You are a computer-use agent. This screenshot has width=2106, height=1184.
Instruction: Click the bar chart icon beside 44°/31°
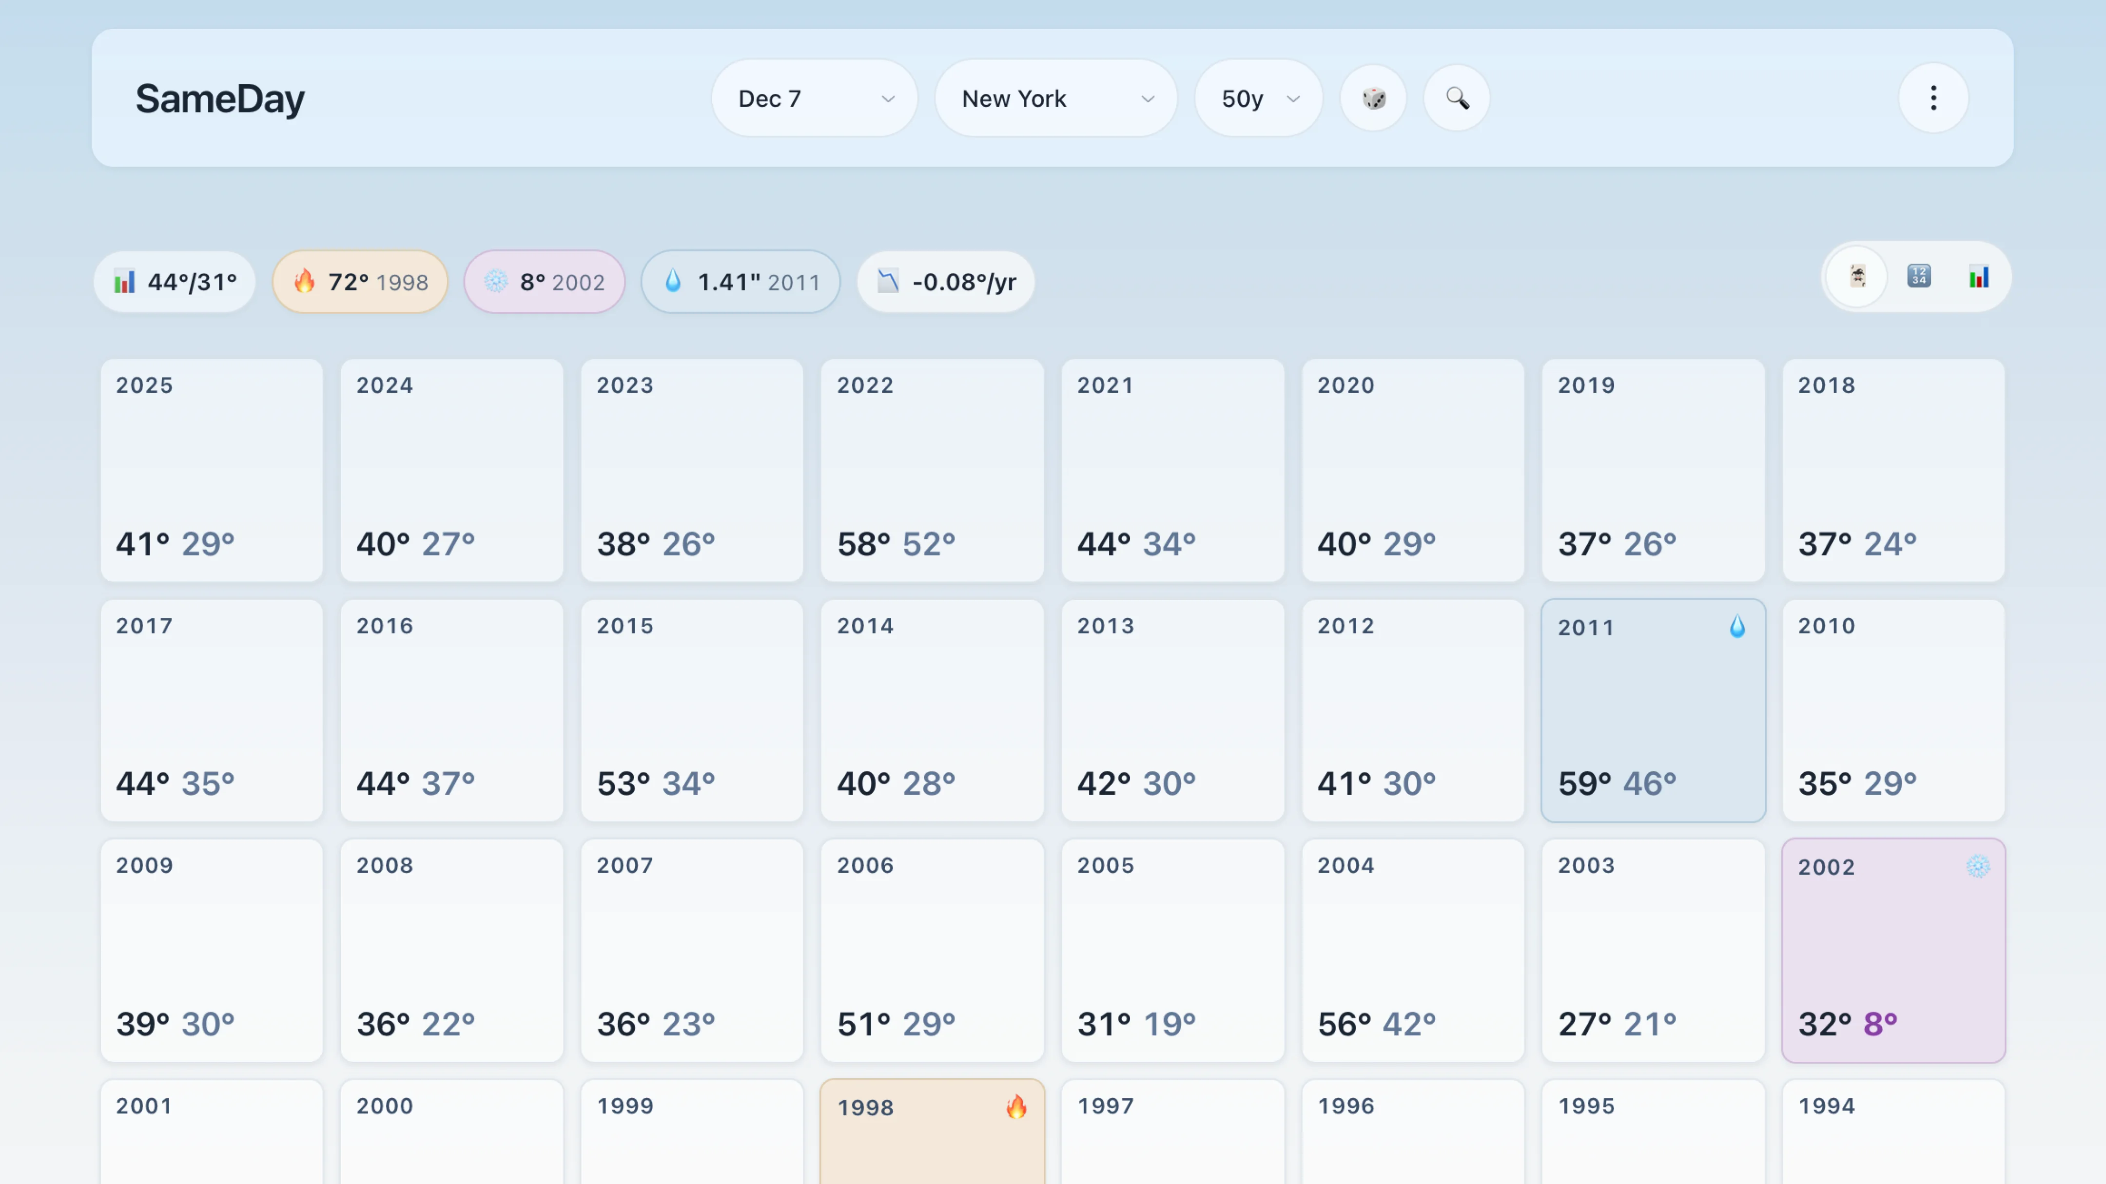pos(124,281)
